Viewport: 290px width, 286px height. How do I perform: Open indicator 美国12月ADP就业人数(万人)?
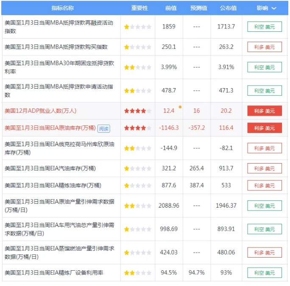(x=41, y=111)
